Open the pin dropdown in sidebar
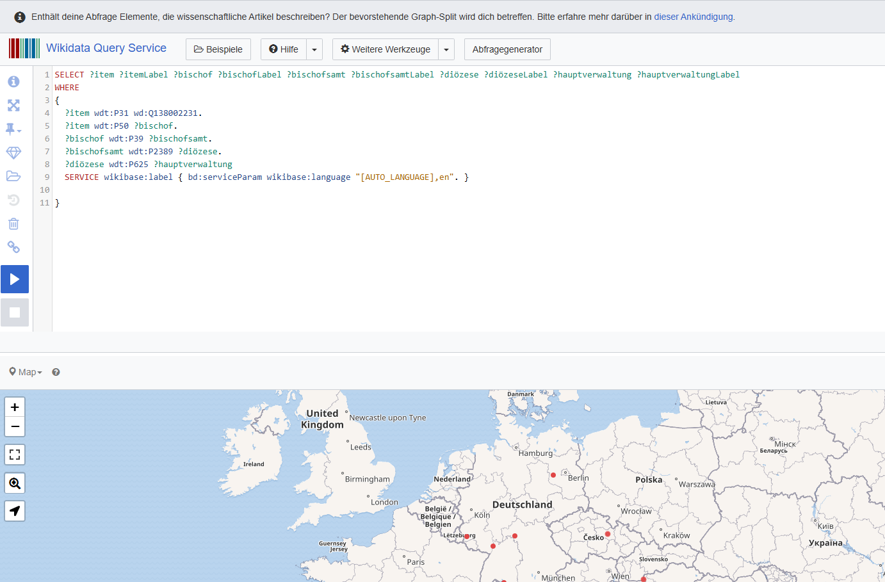Screen dimensions: 885x582 click(x=13, y=129)
